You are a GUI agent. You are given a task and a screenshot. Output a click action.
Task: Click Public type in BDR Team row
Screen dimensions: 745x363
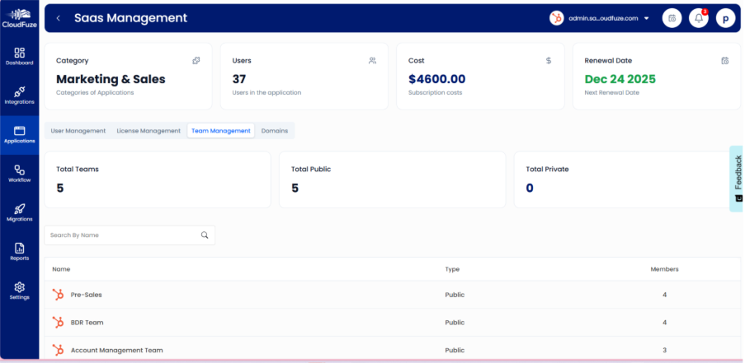click(x=455, y=322)
